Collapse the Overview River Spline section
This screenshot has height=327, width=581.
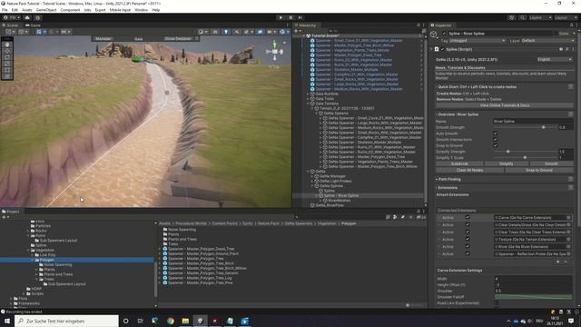click(x=458, y=114)
